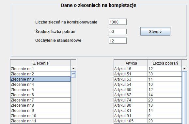Screen dimensions: 189x124
Task: Click cell Artykul 60
Action: click(131, 89)
